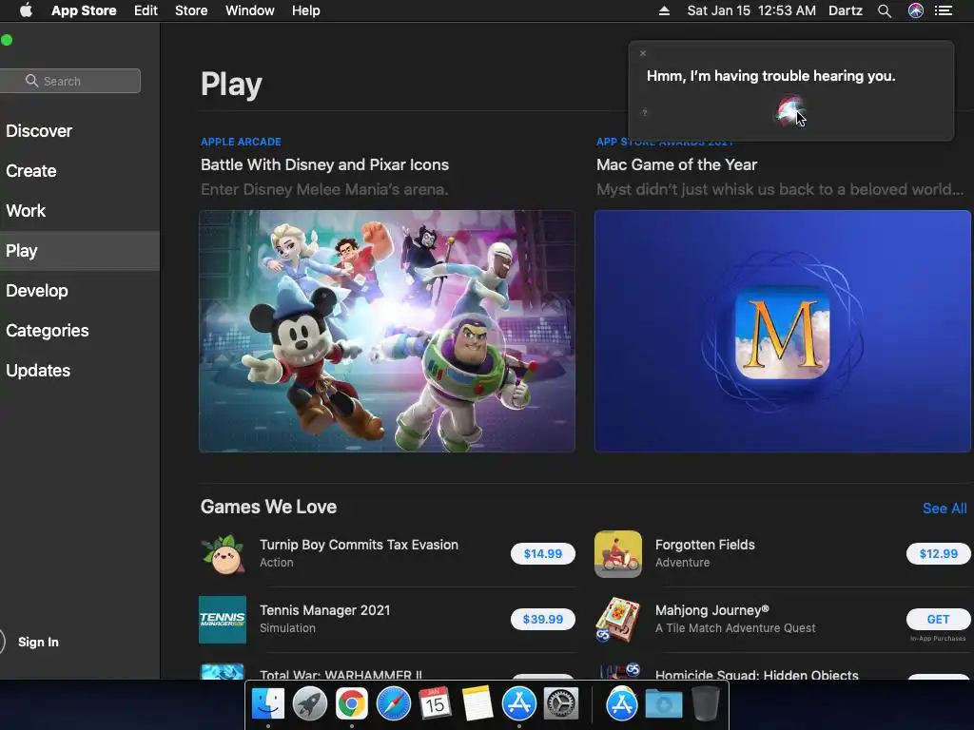Click Forgotten Fields app icon
This screenshot has height=730, width=974.
(618, 554)
